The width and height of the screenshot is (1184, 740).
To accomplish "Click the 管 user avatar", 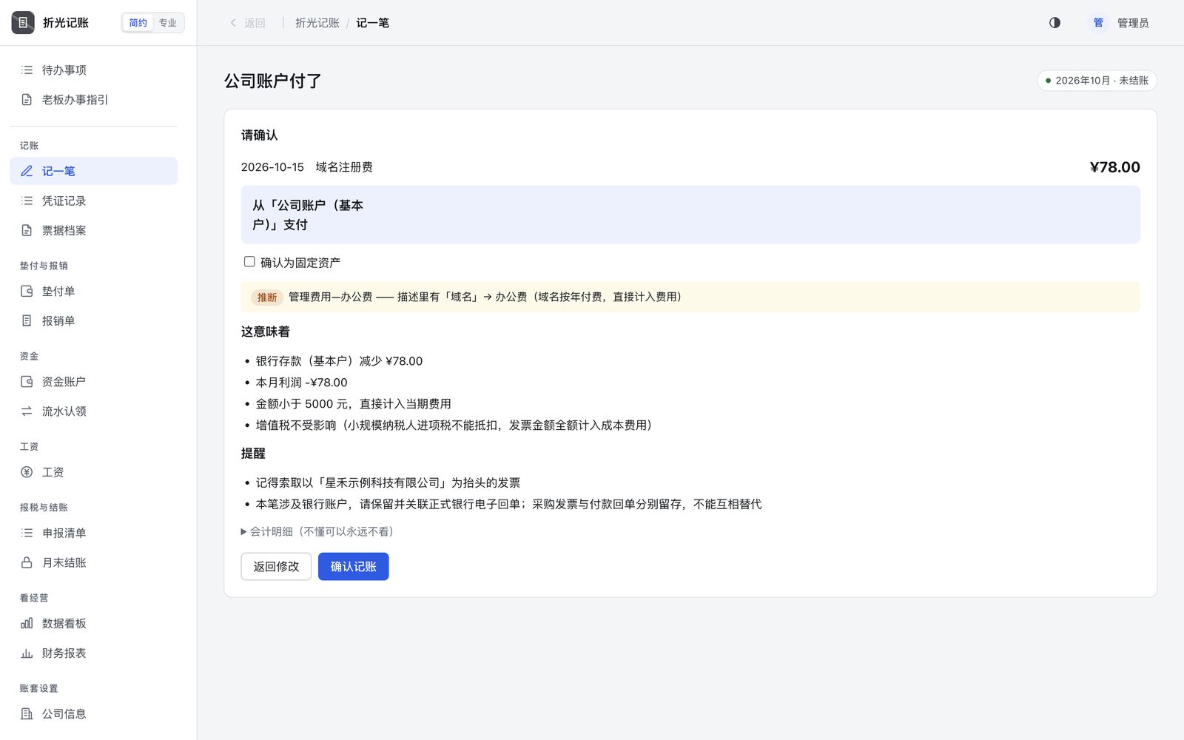I will pos(1098,23).
